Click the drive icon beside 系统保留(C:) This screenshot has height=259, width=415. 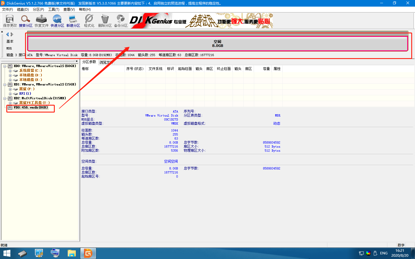pyautogui.click(x=16, y=71)
